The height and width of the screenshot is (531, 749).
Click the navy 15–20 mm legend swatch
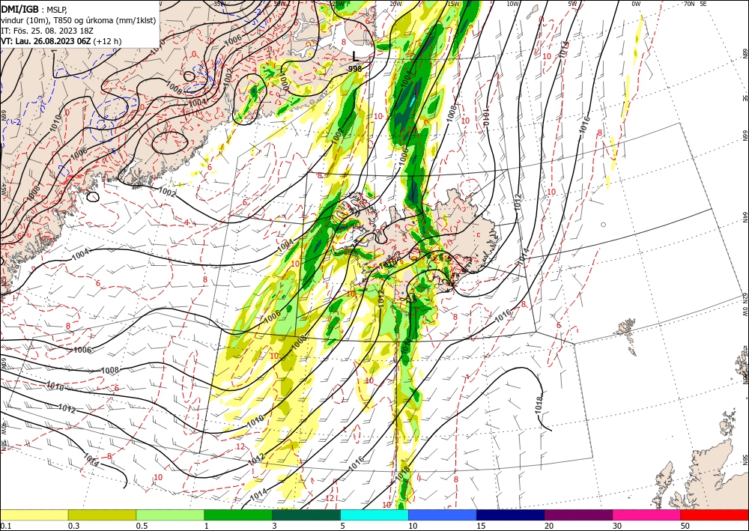coord(511,515)
